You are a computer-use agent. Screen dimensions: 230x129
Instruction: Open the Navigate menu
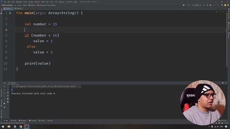[x=19, y=2]
